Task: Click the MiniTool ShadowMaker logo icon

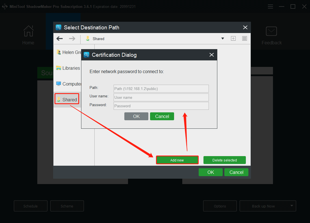Action: 5,6
